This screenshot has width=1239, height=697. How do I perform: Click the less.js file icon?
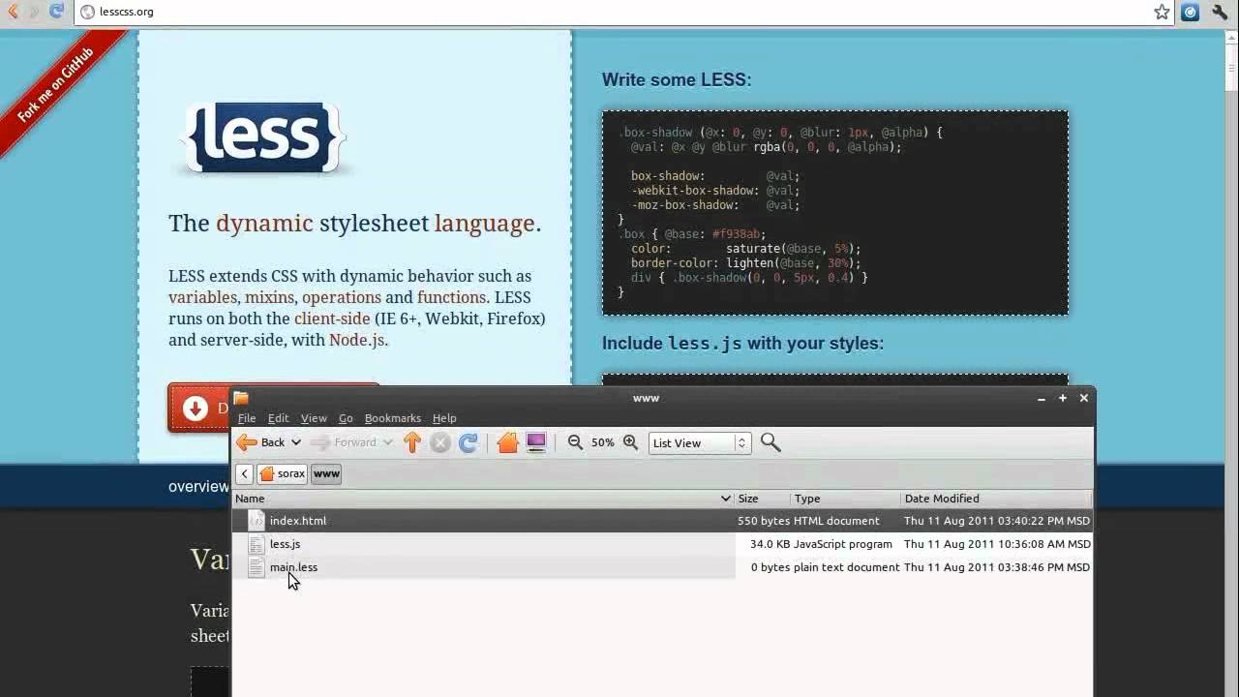[x=256, y=544]
